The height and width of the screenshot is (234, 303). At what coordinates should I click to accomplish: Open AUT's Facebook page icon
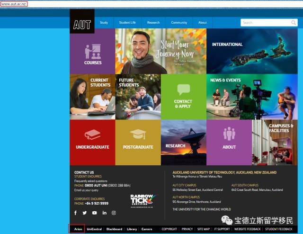pos(76,213)
